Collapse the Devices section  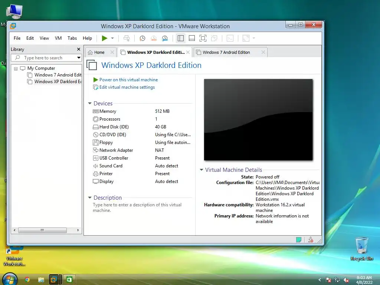click(90, 104)
